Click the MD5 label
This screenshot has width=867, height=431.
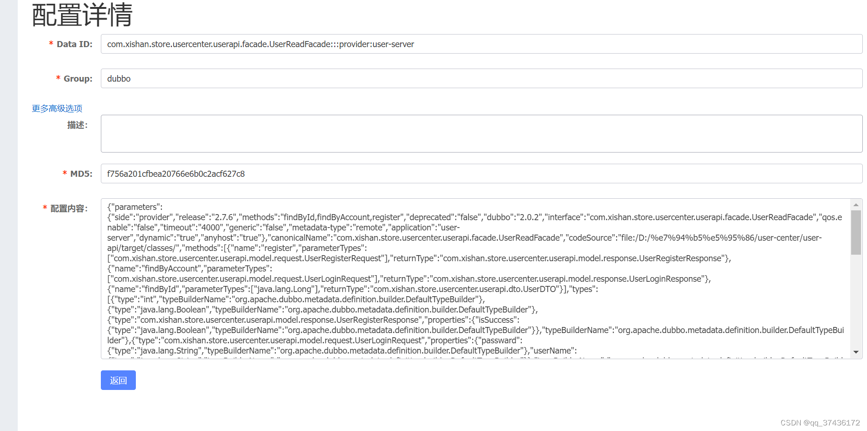pyautogui.click(x=81, y=174)
